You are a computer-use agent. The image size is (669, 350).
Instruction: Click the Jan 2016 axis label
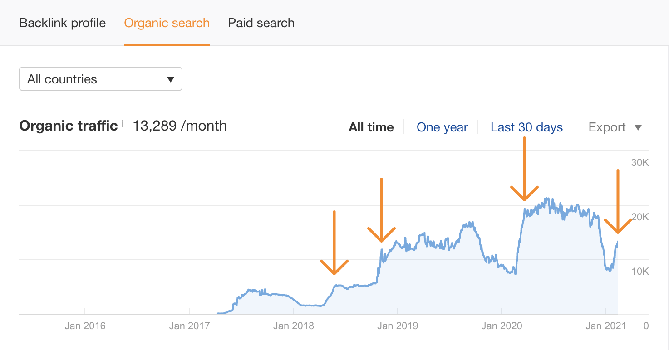click(85, 326)
